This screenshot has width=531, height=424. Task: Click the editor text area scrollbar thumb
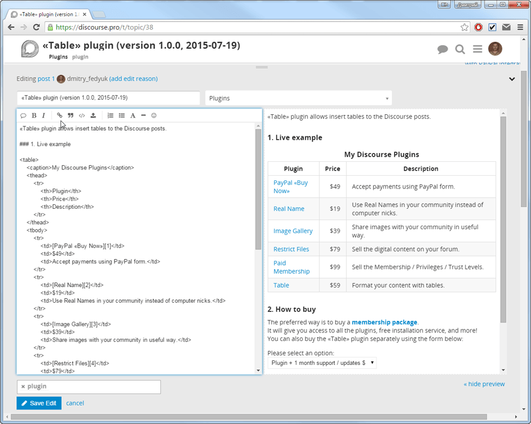[x=259, y=189]
